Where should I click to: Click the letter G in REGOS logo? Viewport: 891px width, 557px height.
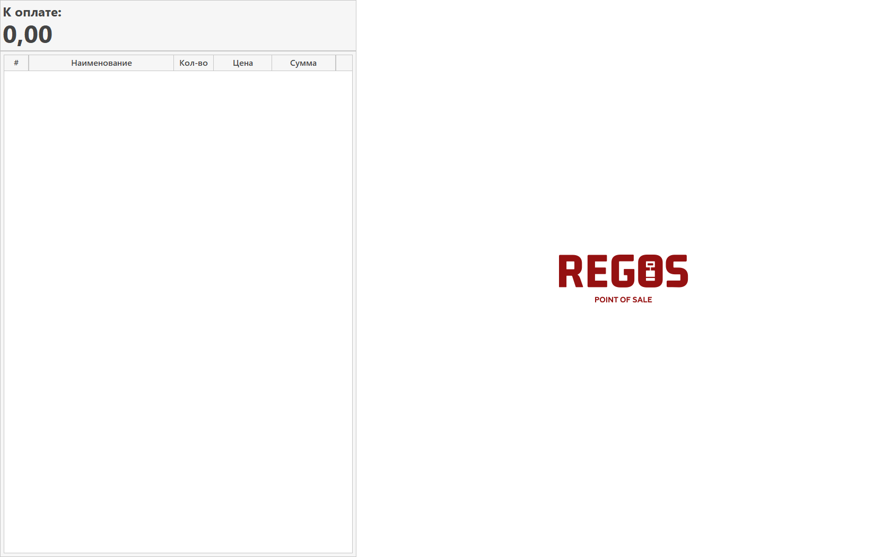623,271
